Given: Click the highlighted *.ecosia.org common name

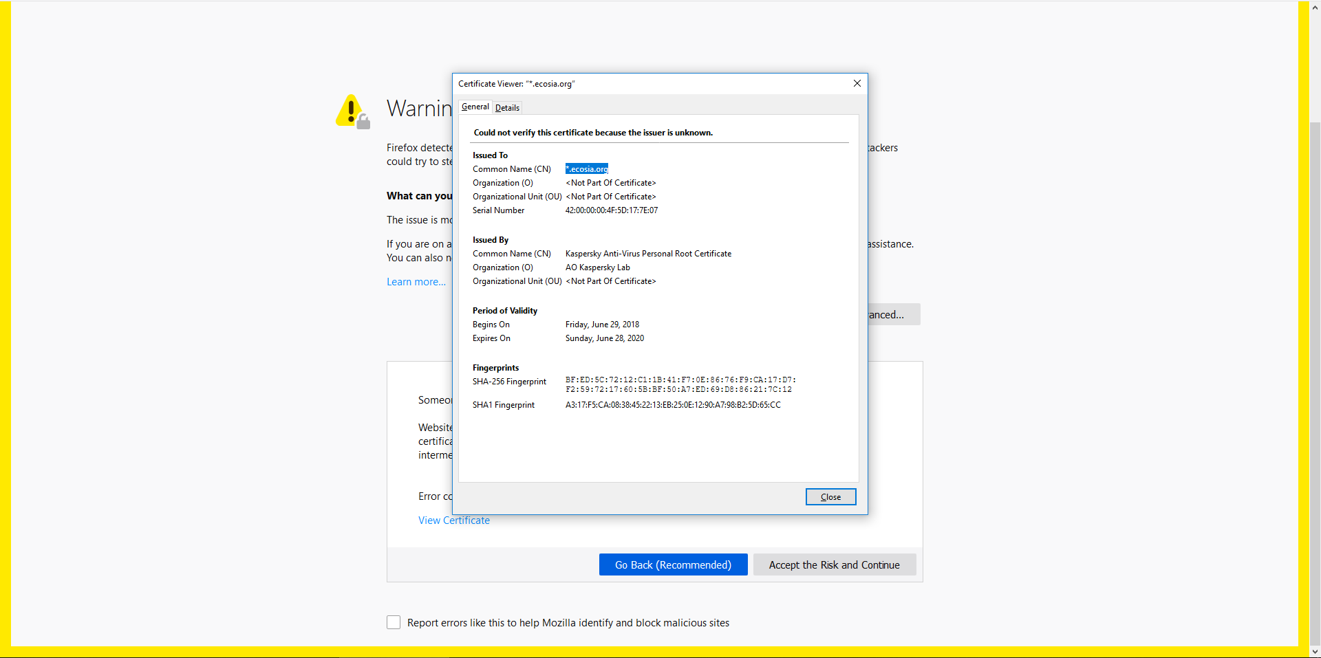Looking at the screenshot, I should 587,169.
